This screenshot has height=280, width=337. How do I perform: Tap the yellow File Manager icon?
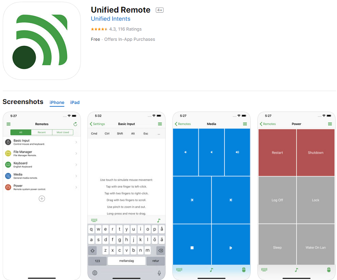click(x=8, y=153)
